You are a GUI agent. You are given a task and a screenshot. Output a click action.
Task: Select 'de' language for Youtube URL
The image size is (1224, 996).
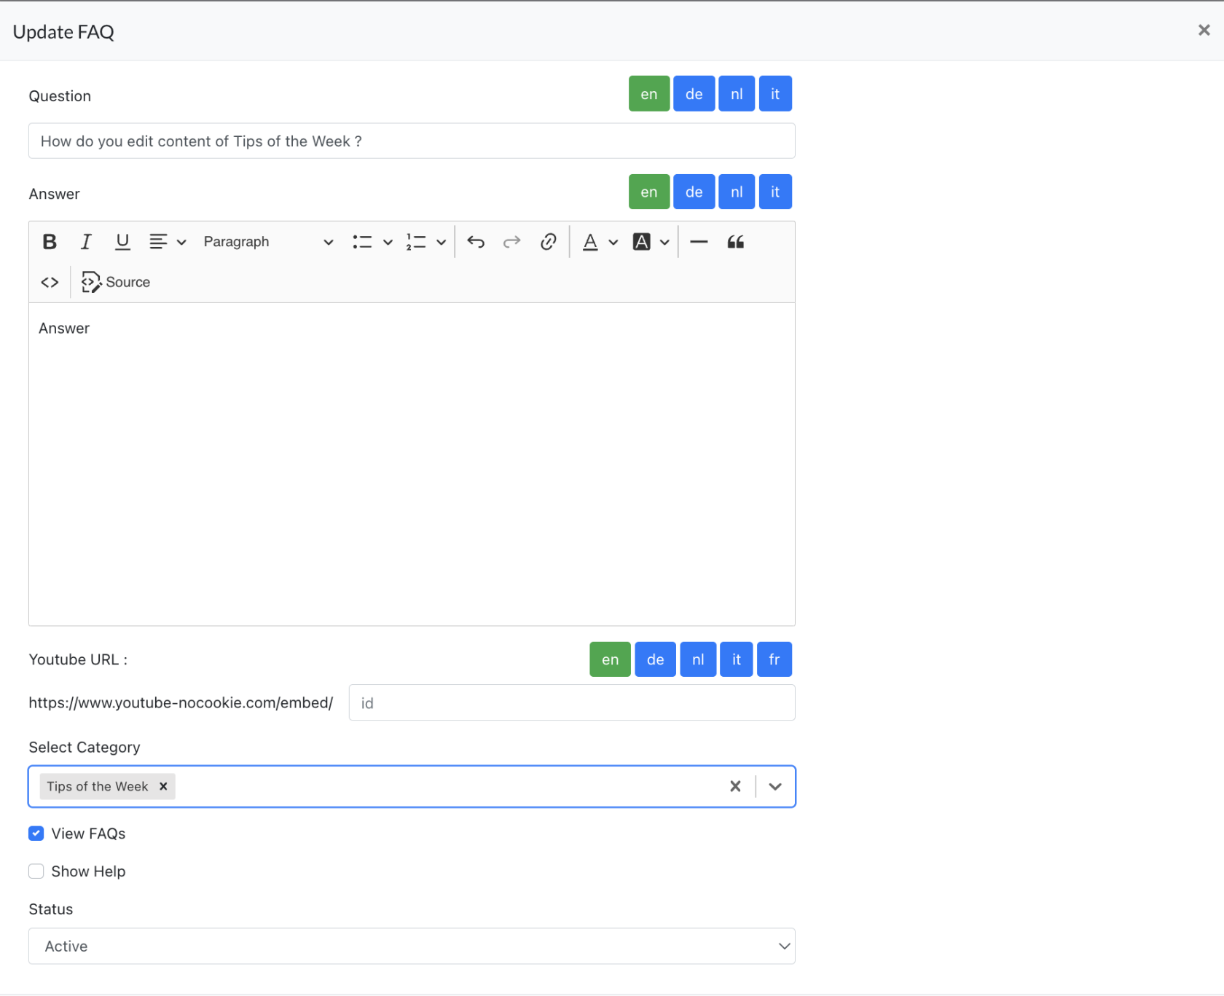pyautogui.click(x=655, y=659)
